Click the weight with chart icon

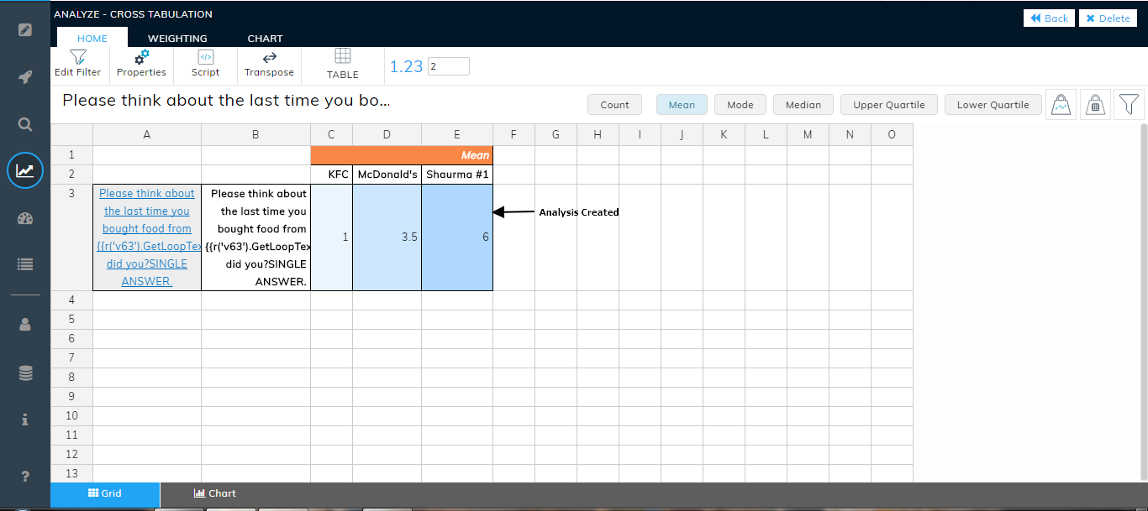click(1061, 105)
